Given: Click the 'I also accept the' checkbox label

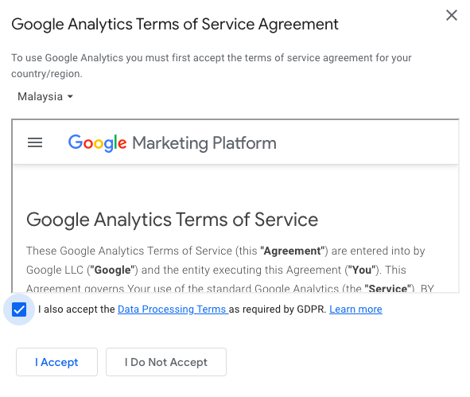Looking at the screenshot, I should coord(76,309).
